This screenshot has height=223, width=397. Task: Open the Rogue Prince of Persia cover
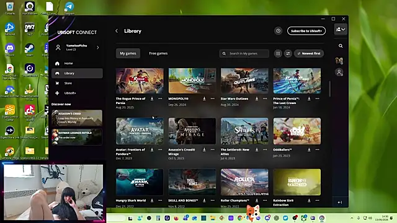click(x=140, y=81)
